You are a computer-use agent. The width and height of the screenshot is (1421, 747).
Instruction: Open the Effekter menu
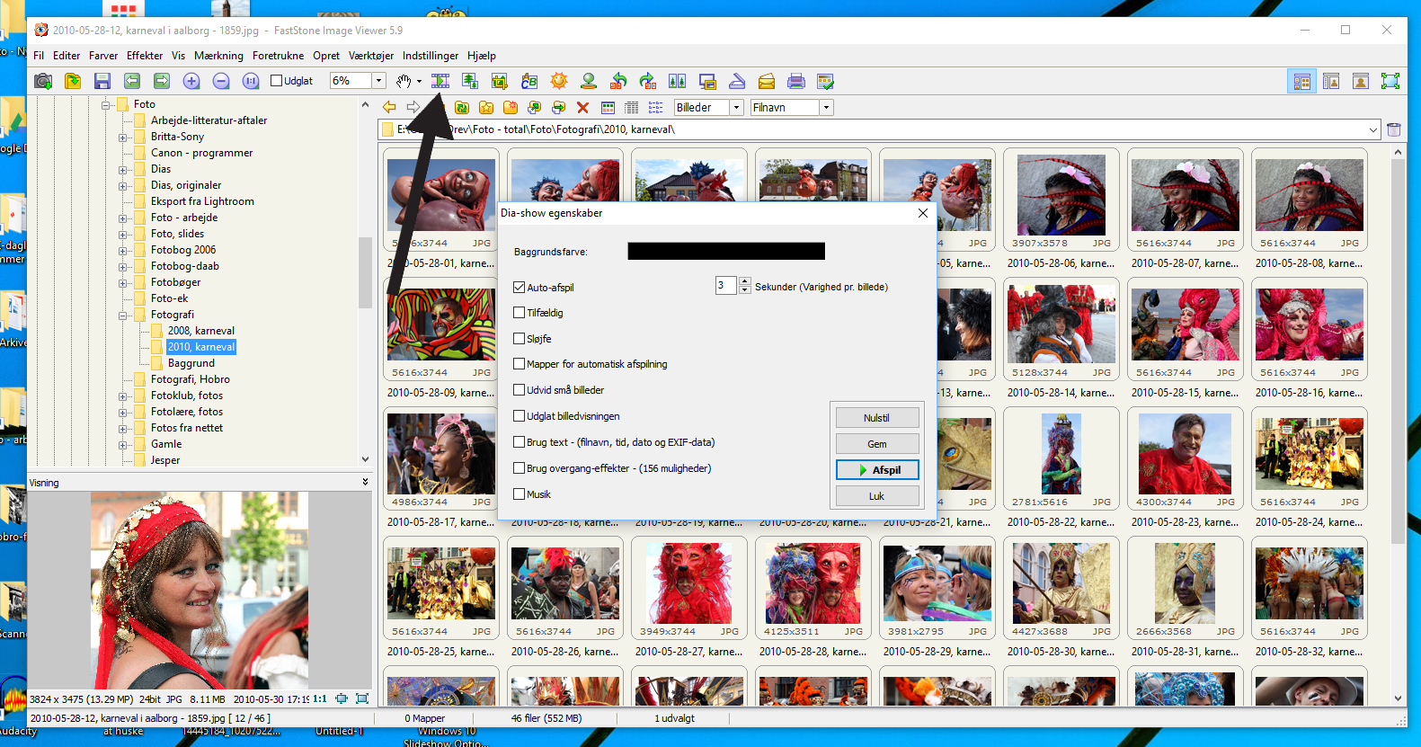coord(145,56)
